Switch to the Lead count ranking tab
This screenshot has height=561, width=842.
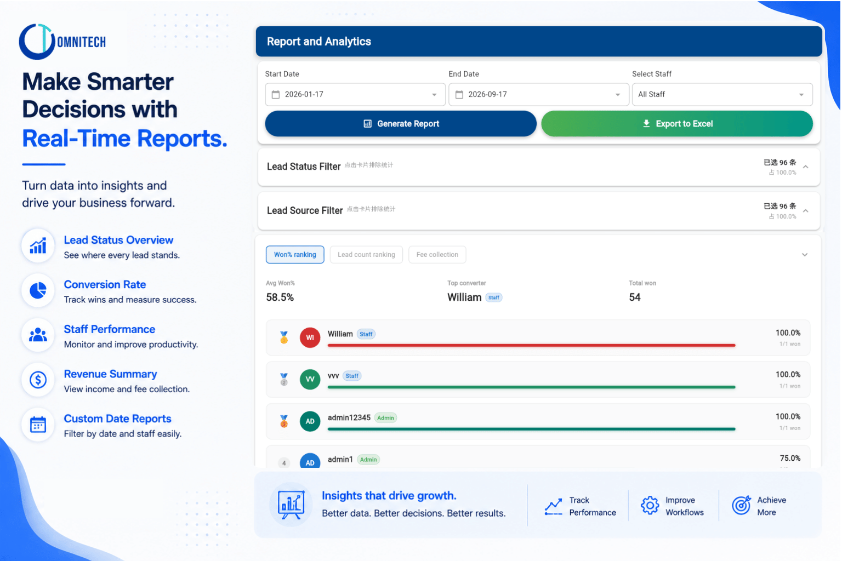(x=366, y=255)
